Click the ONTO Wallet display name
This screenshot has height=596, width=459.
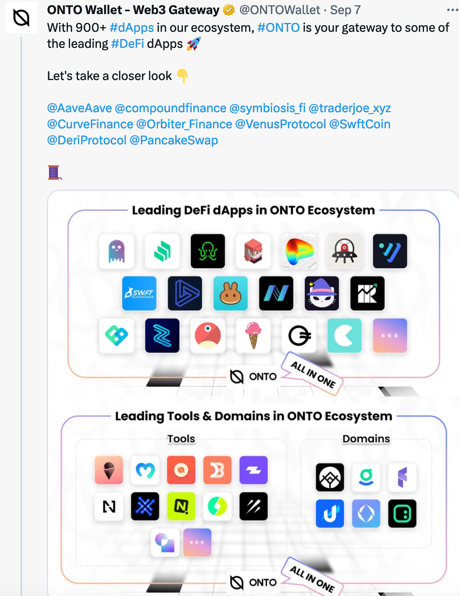133,10
